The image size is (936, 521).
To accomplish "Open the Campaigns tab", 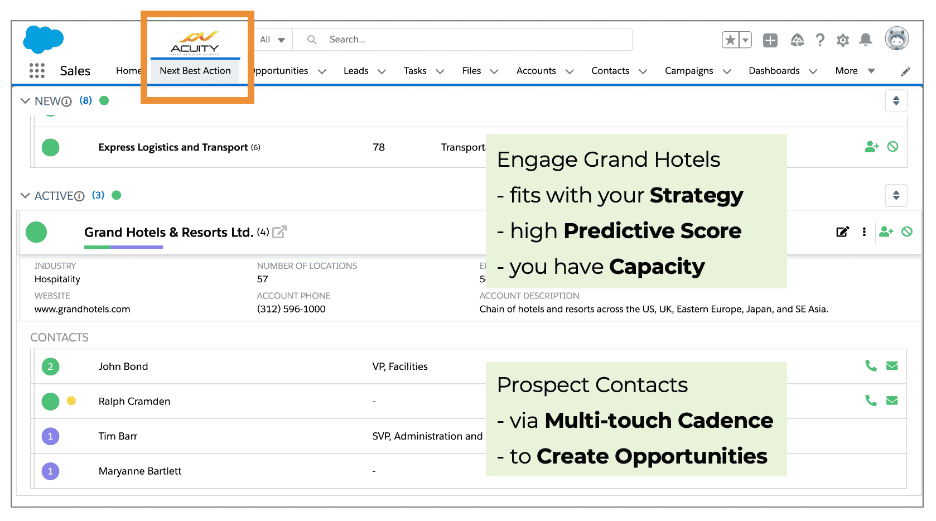I will (689, 71).
